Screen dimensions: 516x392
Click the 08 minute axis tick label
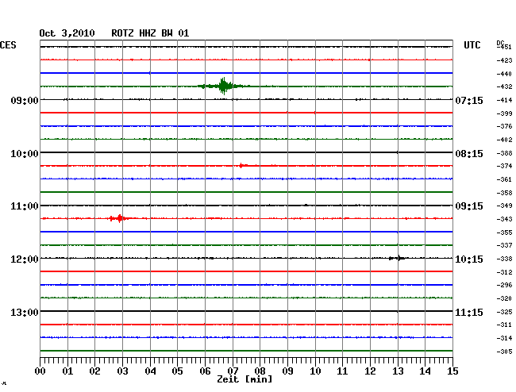click(260, 371)
